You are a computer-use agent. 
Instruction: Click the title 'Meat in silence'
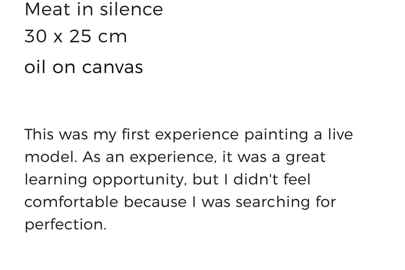click(x=93, y=9)
